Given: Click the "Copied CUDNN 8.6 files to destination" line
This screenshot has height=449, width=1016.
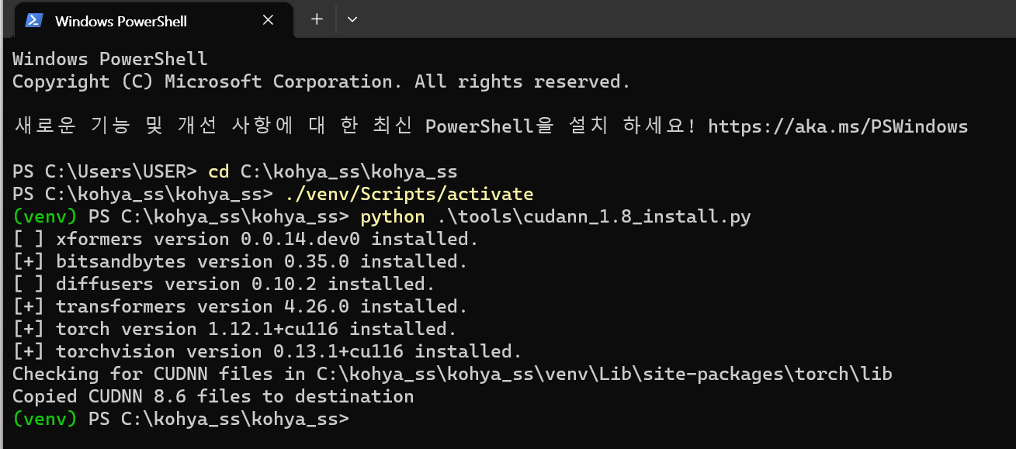Looking at the screenshot, I should coord(213,396).
